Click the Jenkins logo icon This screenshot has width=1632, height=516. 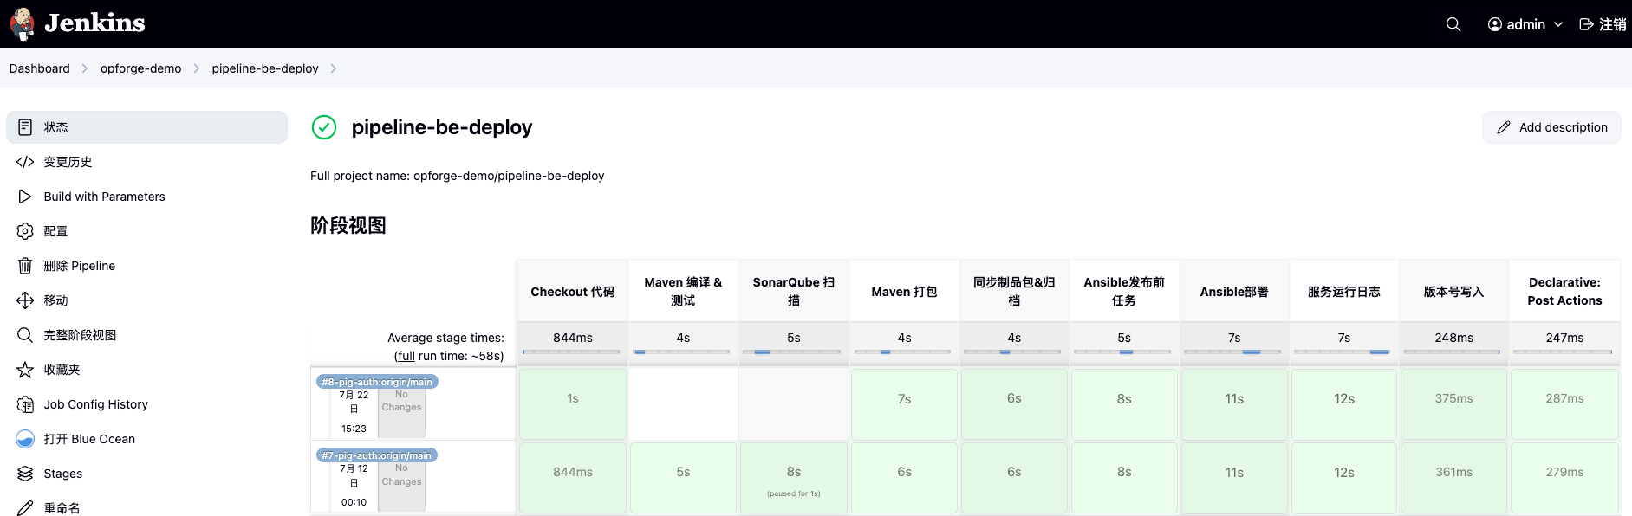(x=23, y=23)
